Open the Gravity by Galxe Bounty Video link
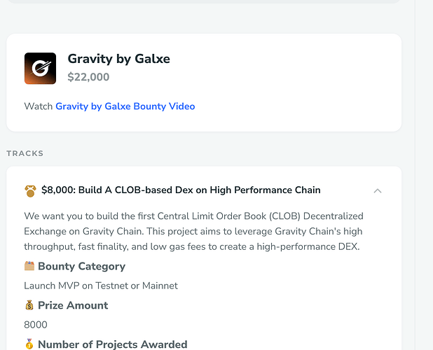Screen dimensions: 433x350 125,106
